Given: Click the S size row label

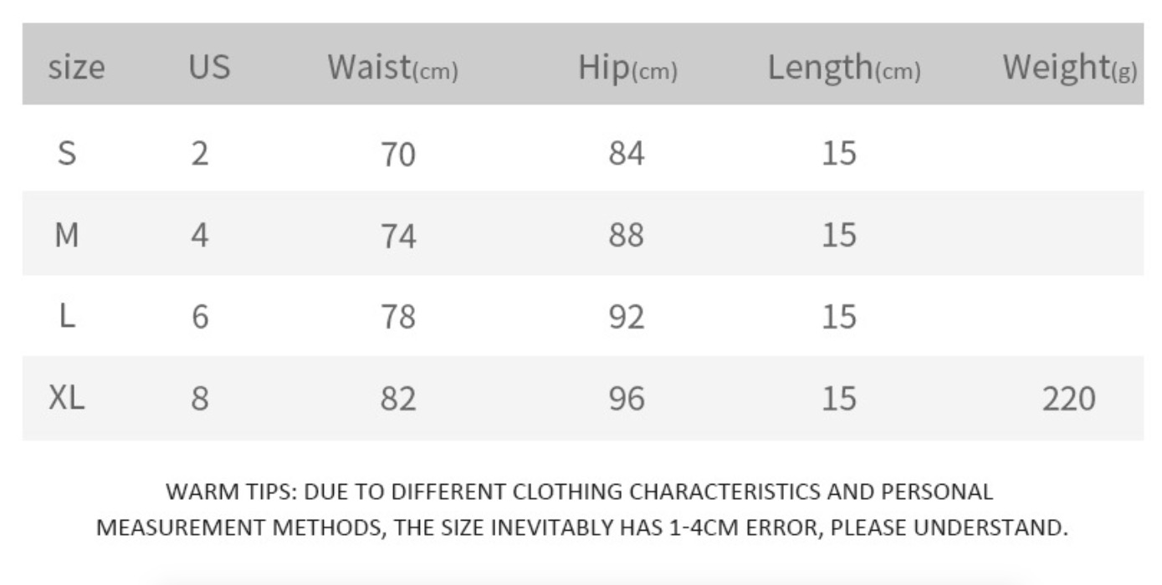Looking at the screenshot, I should [x=66, y=154].
